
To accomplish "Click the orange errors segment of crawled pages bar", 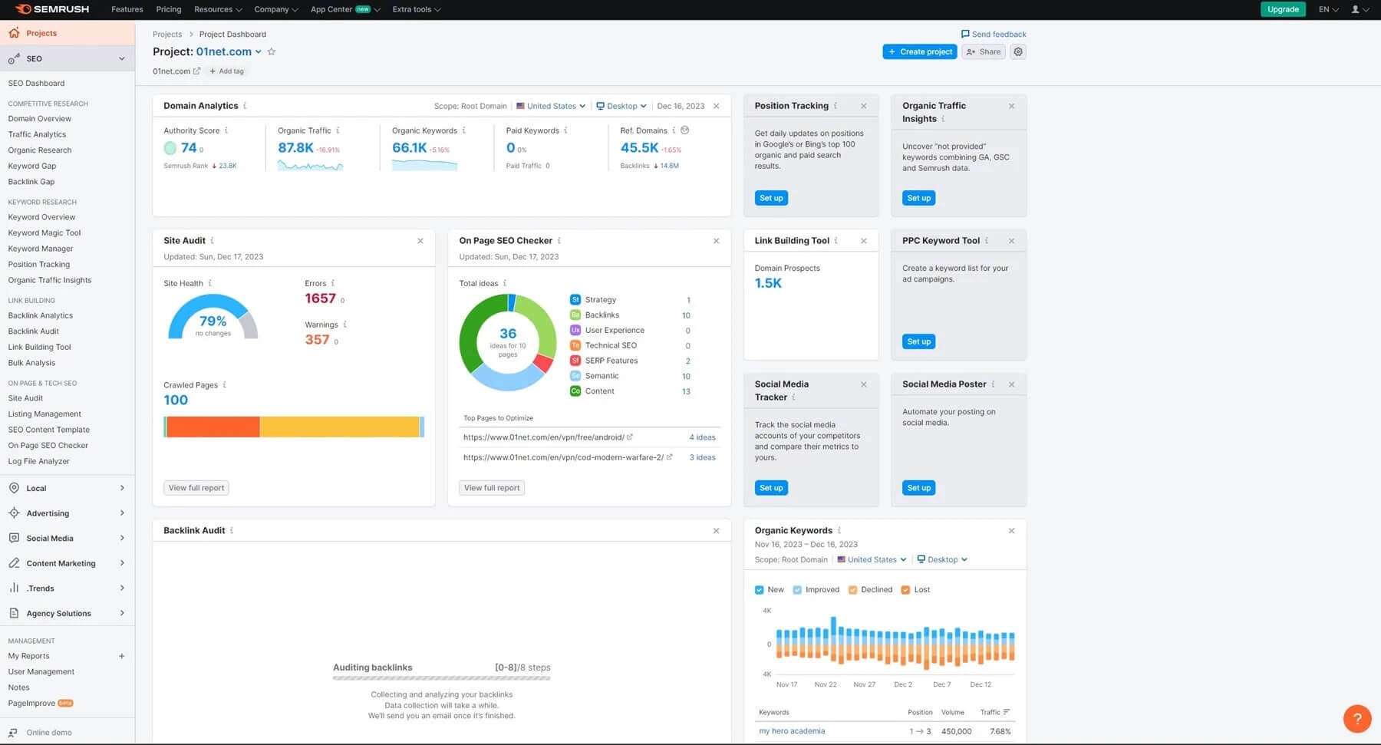I will (213, 427).
